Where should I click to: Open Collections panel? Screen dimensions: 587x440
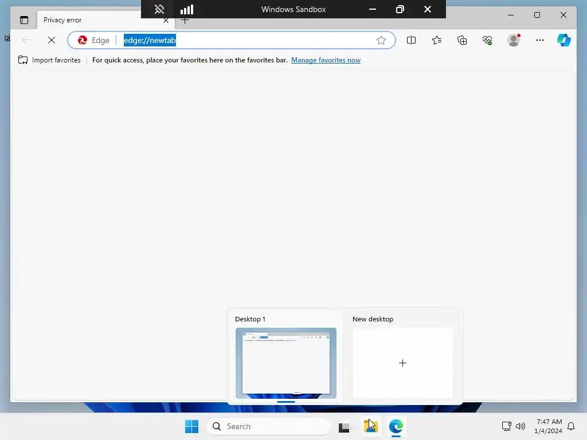462,40
